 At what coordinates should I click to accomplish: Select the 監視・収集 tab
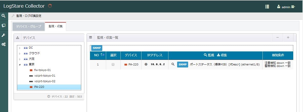coord(56,26)
